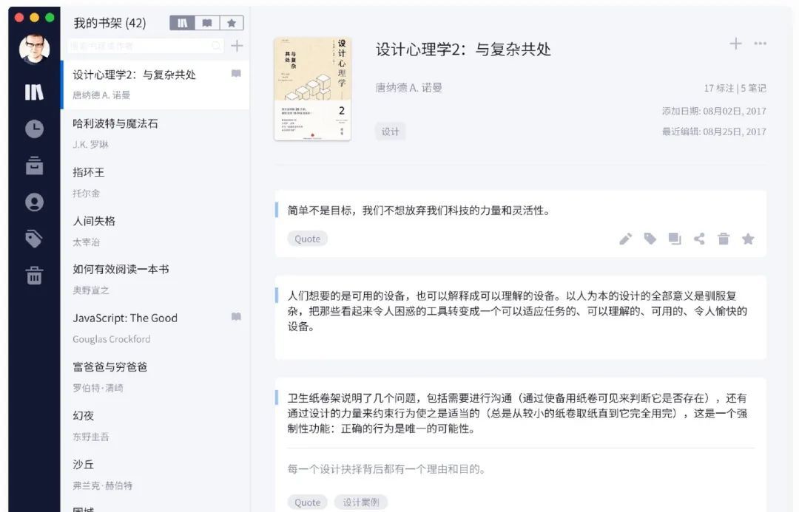Image resolution: width=799 pixels, height=512 pixels.
Task: Open trash from the left sidebar
Action: tap(34, 276)
